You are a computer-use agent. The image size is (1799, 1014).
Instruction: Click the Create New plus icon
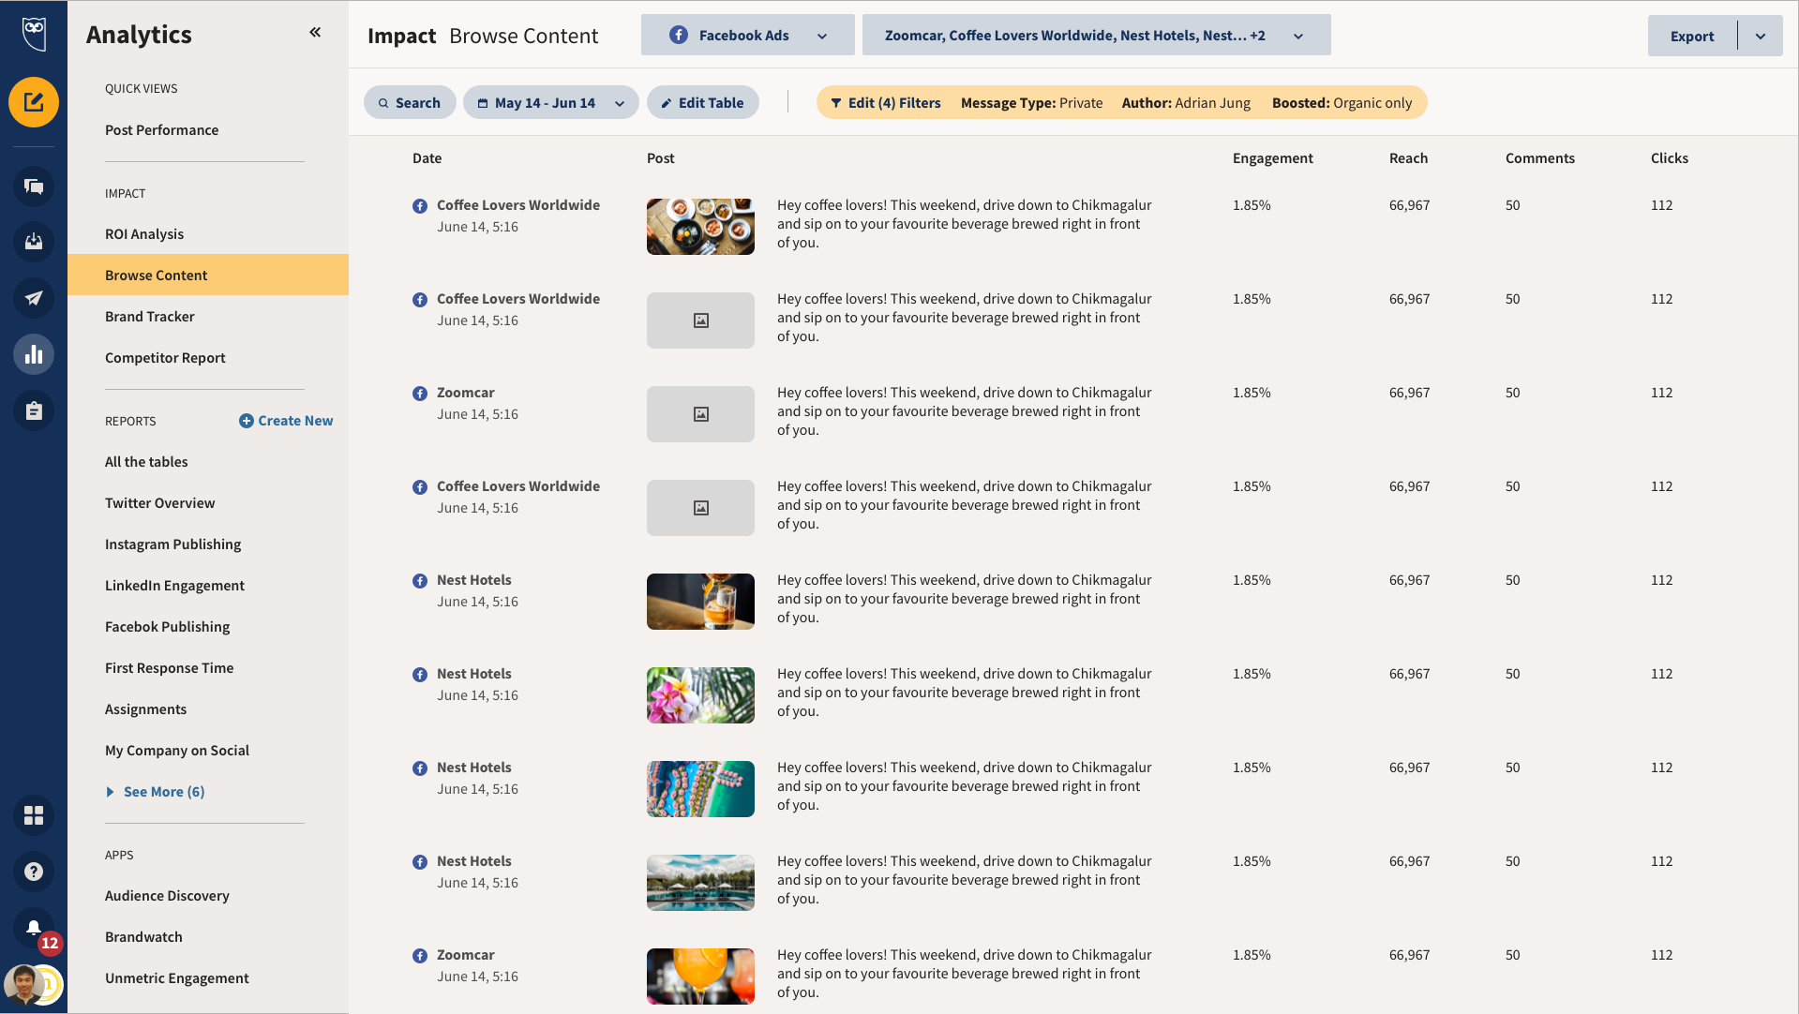(x=247, y=421)
